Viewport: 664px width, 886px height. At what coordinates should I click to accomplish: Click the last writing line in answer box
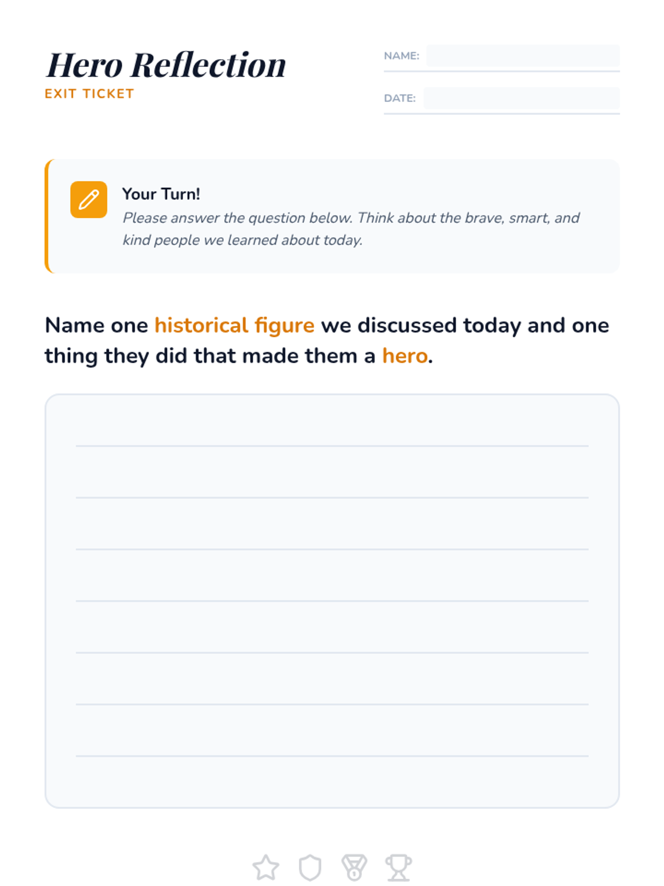pos(332,755)
